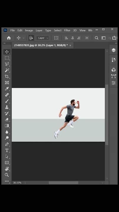The width and height of the screenshot is (119, 212).
Task: Select the History Brush tool
Action: point(7,113)
